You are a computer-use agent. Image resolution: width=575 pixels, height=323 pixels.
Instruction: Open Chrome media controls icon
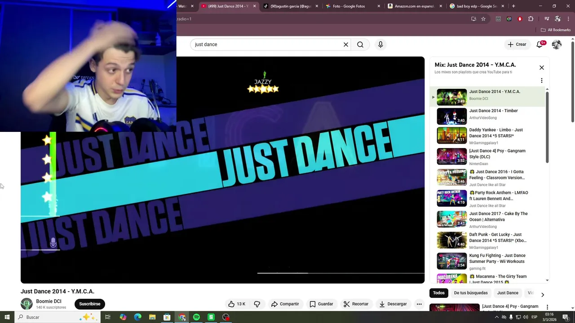547,19
